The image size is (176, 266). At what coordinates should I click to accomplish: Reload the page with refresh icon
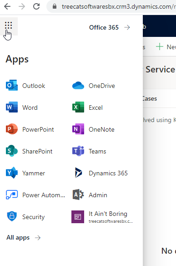click(36, 6)
